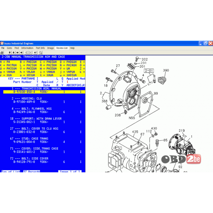Select part number 8-94128-791-0

[24, 162]
